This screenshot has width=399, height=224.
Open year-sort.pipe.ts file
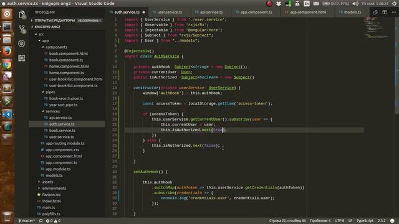(63, 105)
